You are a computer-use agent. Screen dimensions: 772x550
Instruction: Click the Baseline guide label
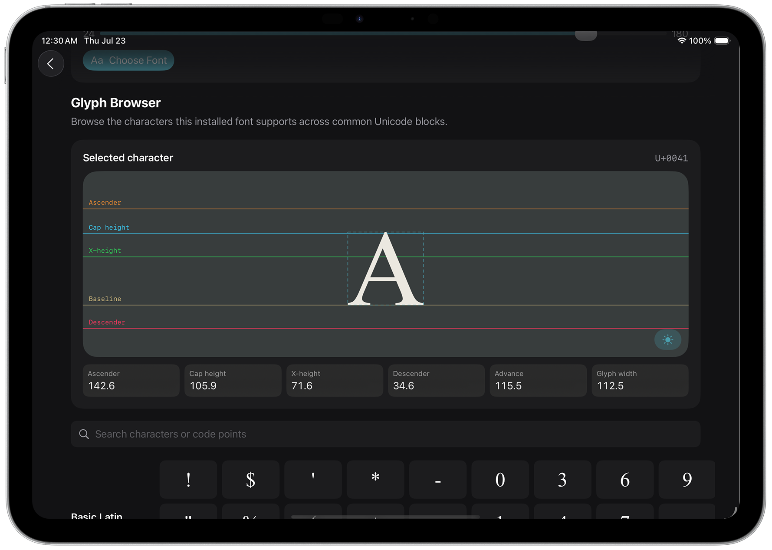[105, 299]
